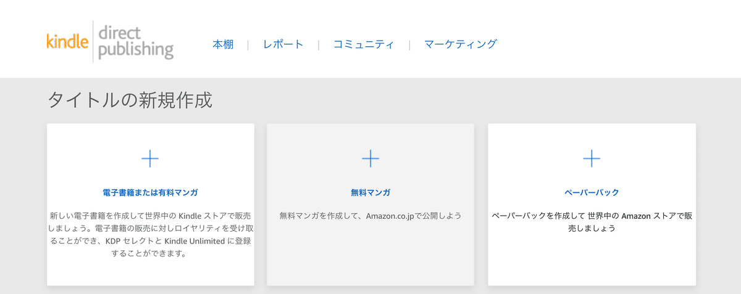Viewport: 741px width, 294px height.
Task: Click the description starting ペーパーバックを作成して
Action: [x=592, y=222]
